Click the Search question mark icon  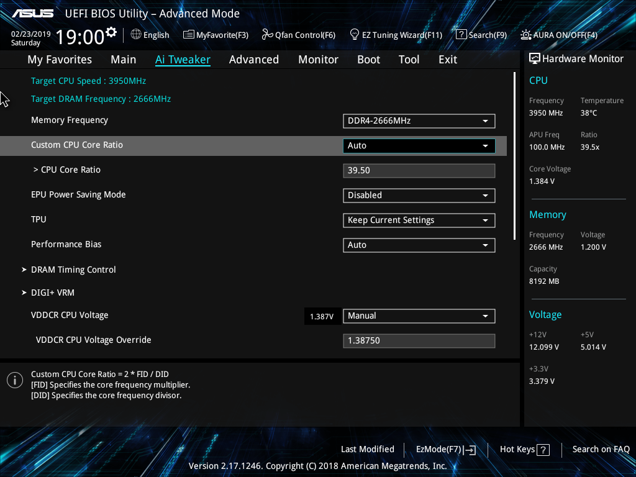pyautogui.click(x=461, y=35)
